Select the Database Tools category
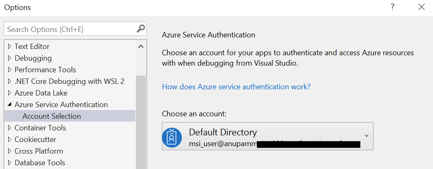Screen dimensions: 433x169 coord(40,163)
